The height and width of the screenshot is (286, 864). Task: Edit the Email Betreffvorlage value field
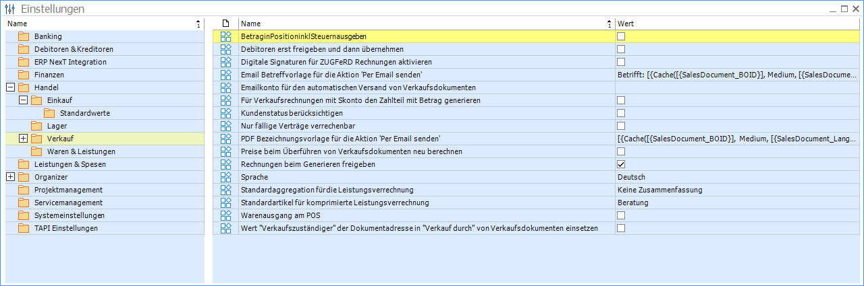738,75
